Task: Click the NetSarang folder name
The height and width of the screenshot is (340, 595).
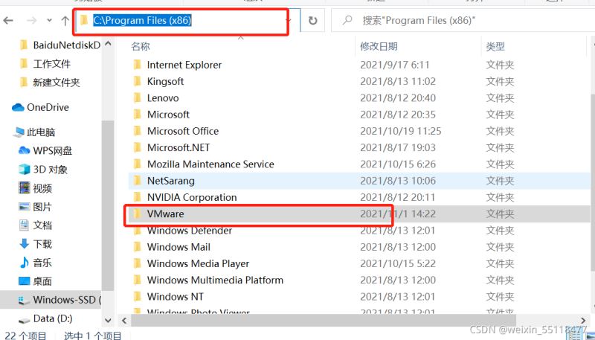Action: (x=171, y=181)
